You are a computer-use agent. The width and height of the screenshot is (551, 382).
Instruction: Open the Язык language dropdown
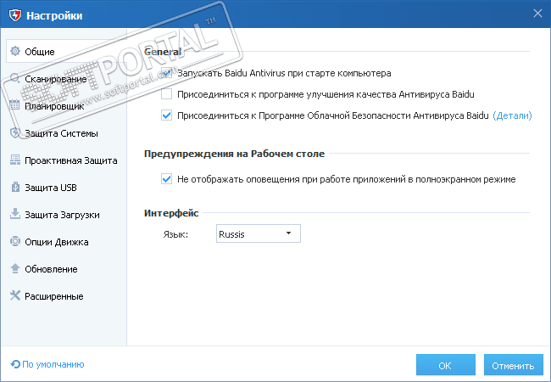[259, 233]
